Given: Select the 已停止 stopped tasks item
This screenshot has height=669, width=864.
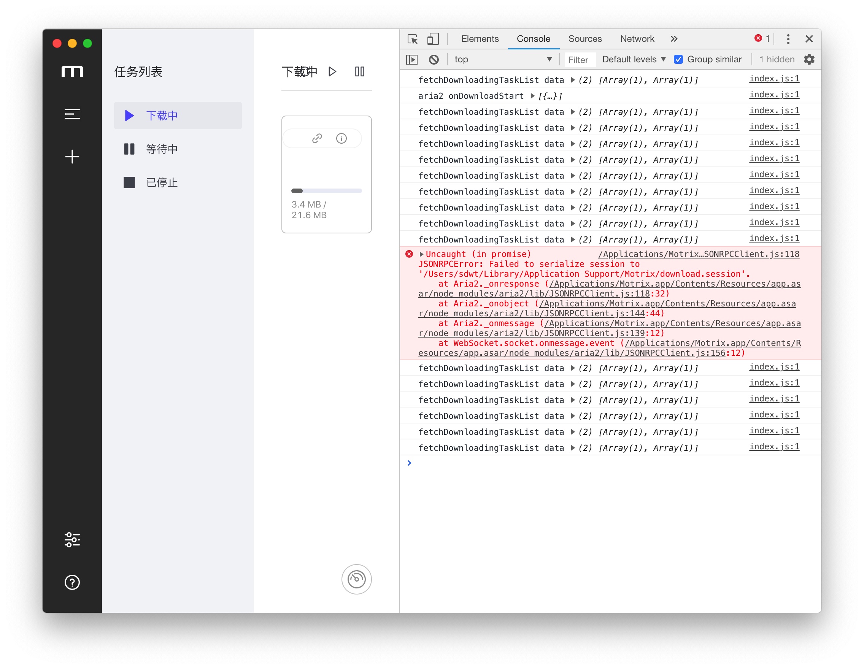Looking at the screenshot, I should click(162, 183).
